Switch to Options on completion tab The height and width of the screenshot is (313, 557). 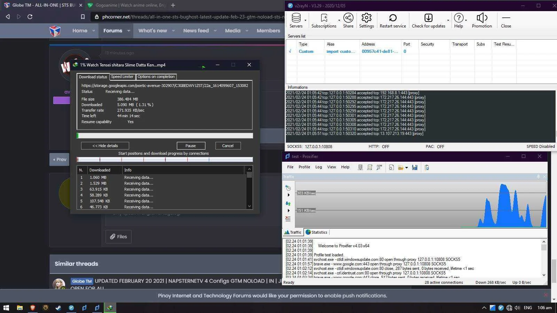tap(156, 77)
